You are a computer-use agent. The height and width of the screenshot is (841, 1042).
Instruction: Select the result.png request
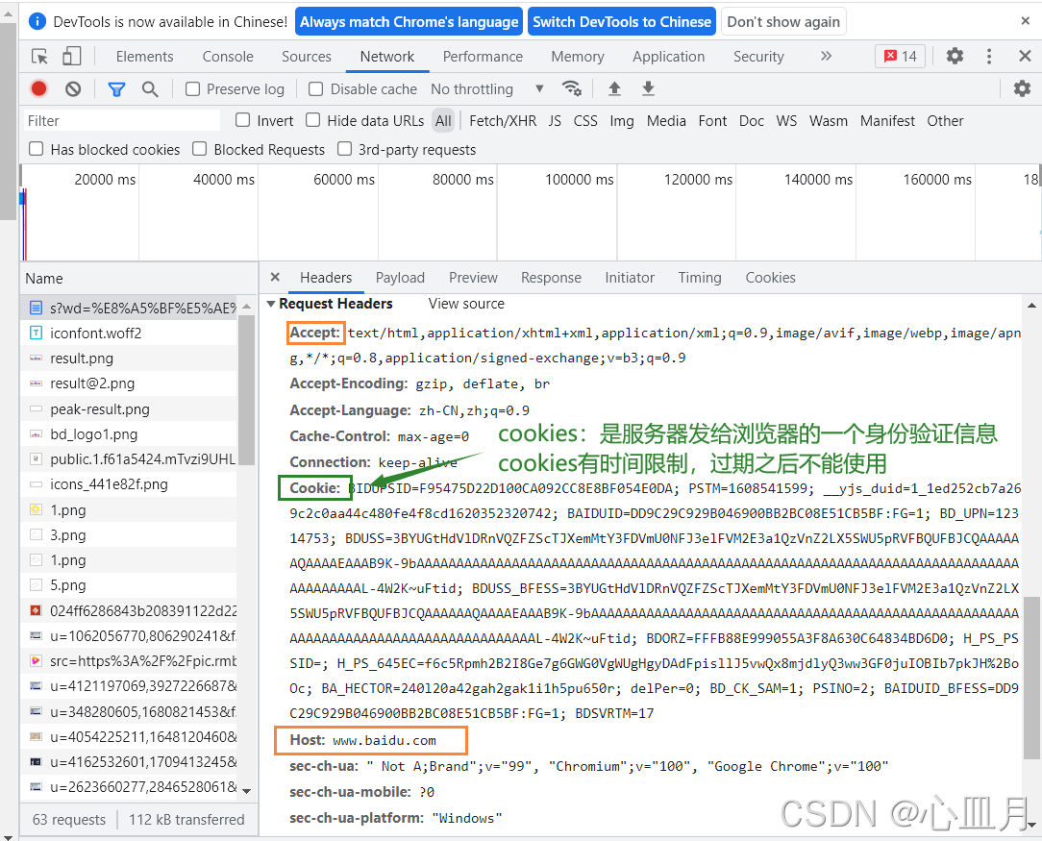(128, 359)
